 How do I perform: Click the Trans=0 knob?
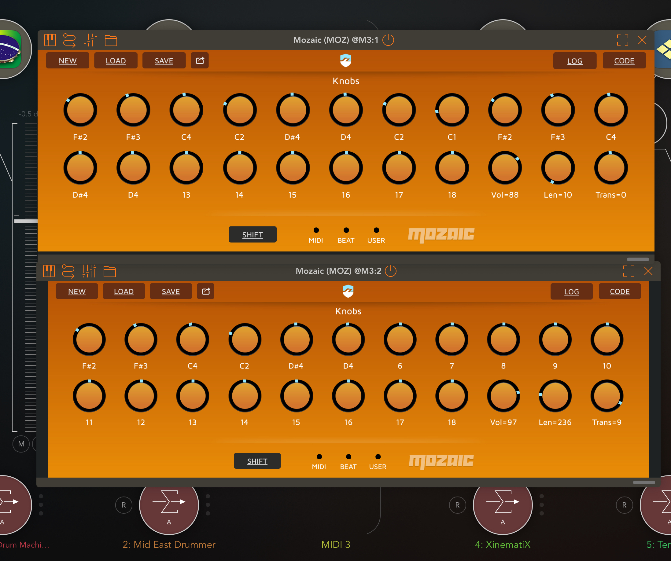point(611,168)
